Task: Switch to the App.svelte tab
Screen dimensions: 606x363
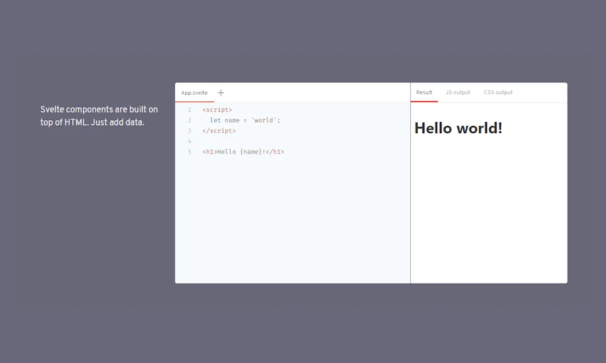Action: click(x=194, y=93)
